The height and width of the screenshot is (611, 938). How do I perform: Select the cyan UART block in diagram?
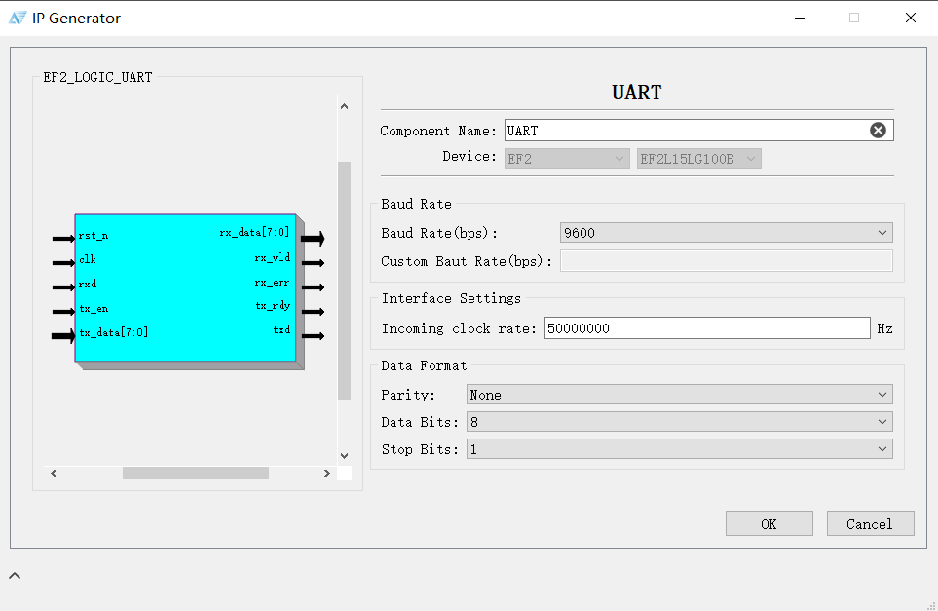(185, 288)
